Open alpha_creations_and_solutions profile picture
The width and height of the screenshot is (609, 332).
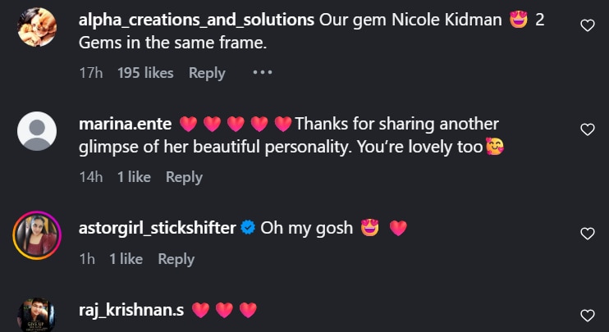coord(36,27)
